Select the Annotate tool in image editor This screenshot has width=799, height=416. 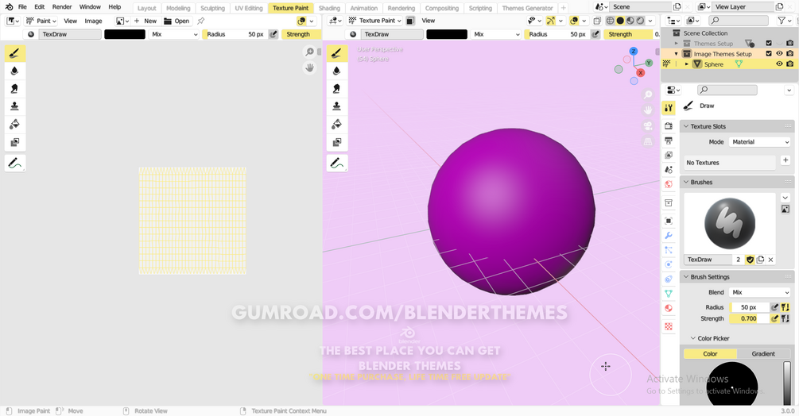[x=15, y=164]
